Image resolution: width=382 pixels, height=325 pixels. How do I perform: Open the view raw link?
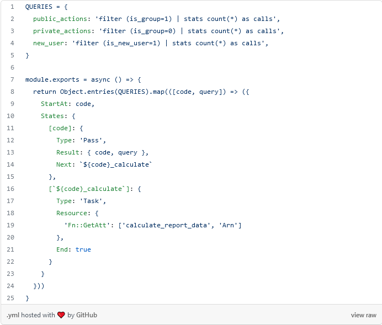point(363,315)
